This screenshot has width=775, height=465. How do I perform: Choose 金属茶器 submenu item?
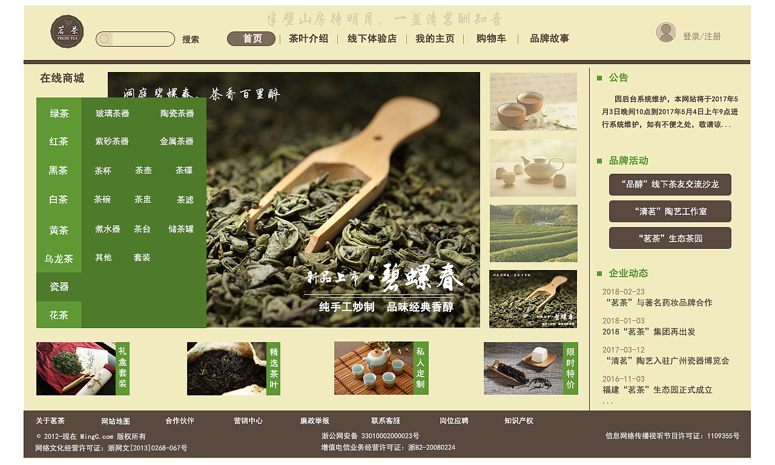[177, 141]
